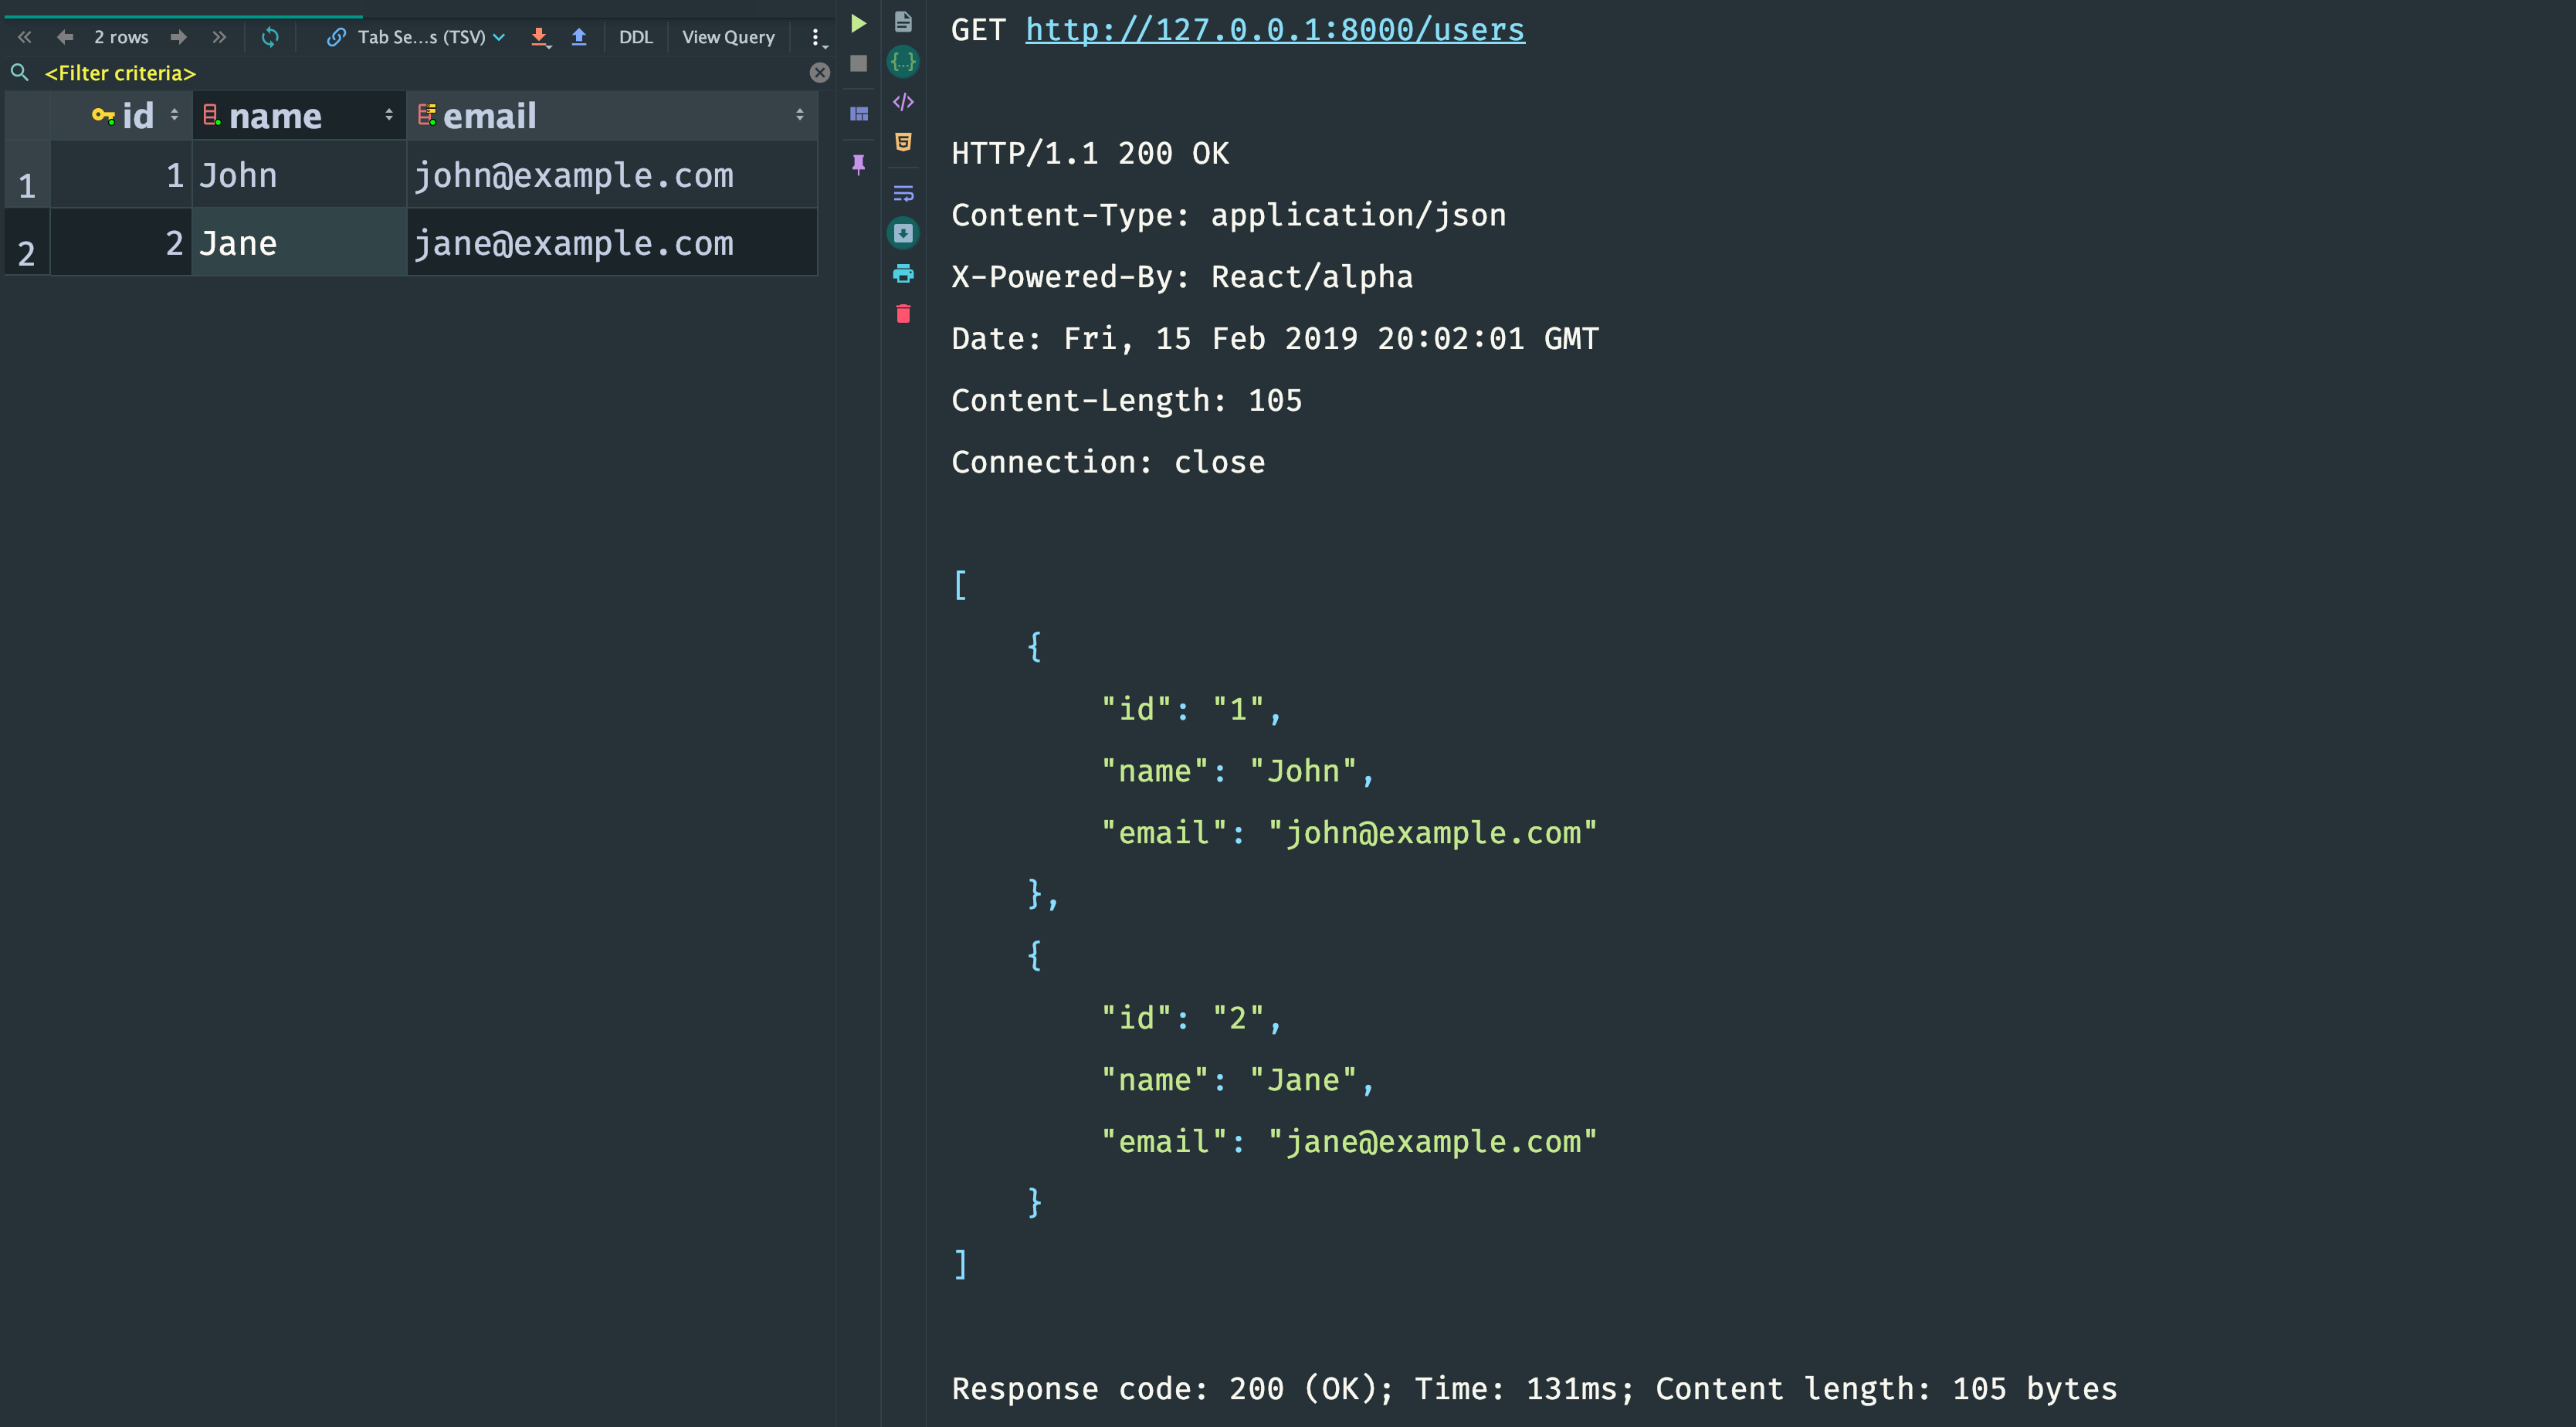Screen dimensions: 2576x1427
Task: Select the Jane name cell
Action: 298,243
